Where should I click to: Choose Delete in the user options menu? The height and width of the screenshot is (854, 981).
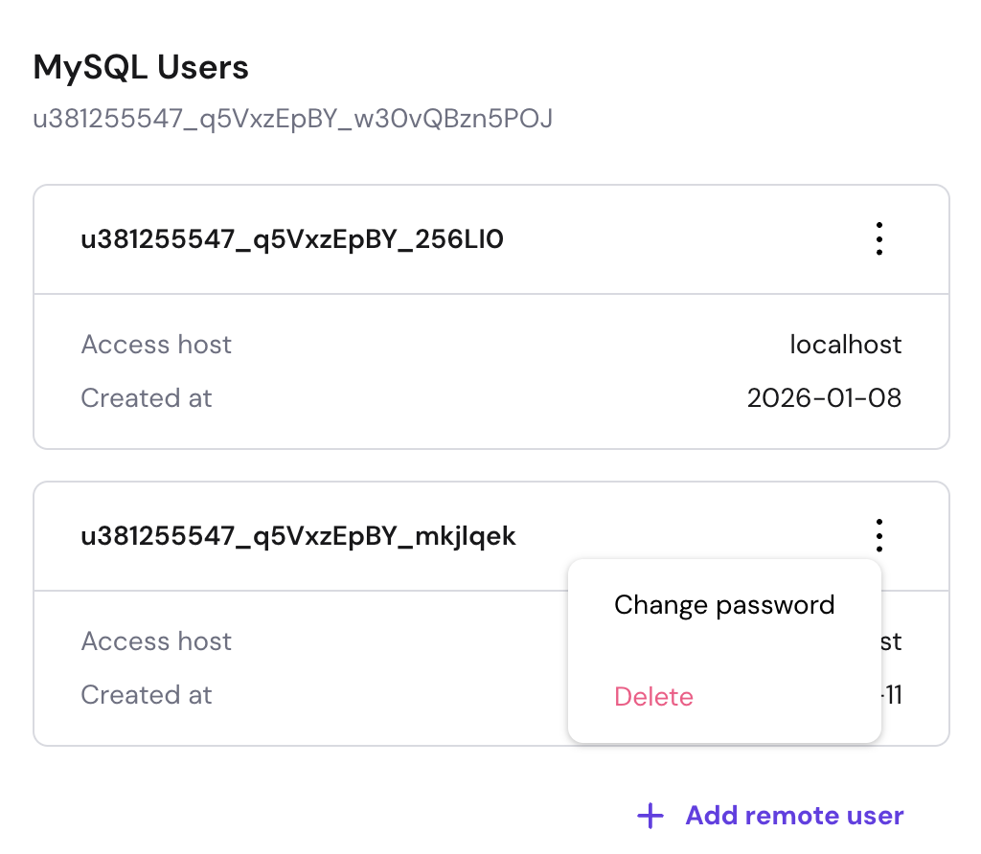[653, 697]
